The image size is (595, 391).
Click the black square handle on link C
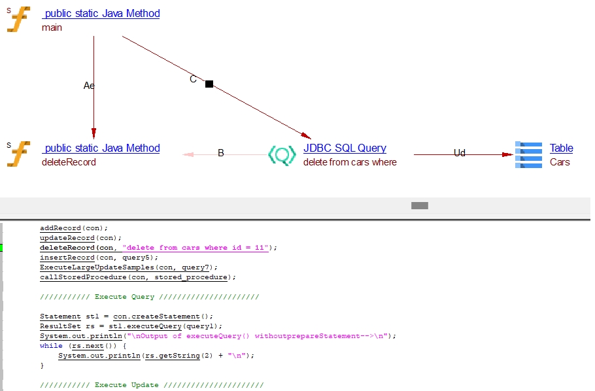pyautogui.click(x=209, y=84)
